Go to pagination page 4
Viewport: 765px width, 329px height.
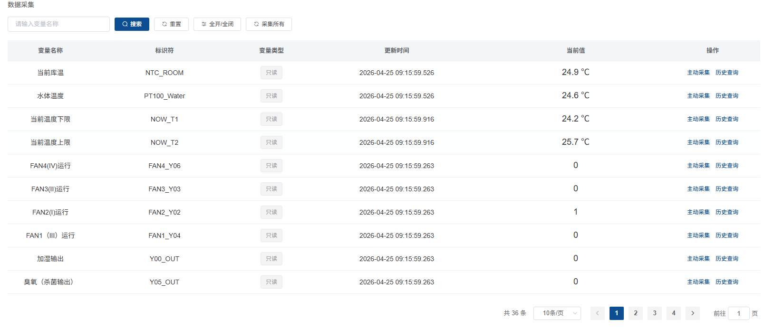(674, 313)
